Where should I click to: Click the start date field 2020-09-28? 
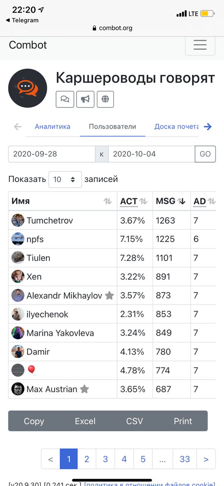(52, 154)
